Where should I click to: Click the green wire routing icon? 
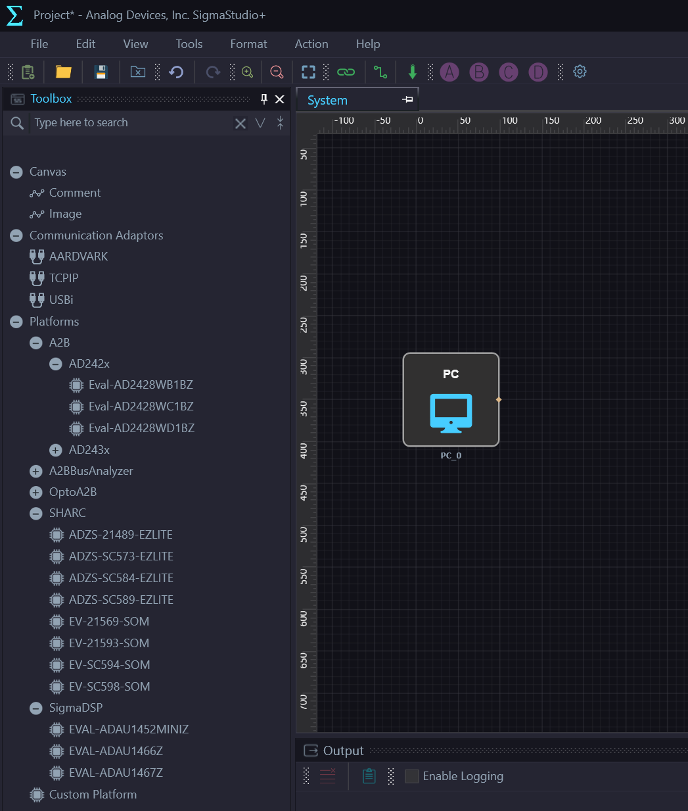[x=380, y=72]
